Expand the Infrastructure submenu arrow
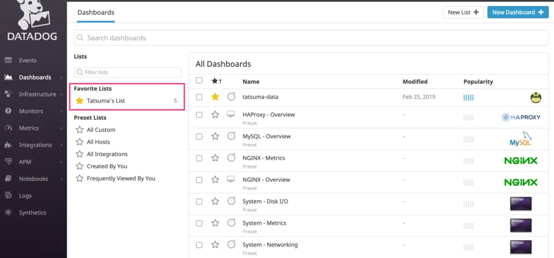The height and width of the screenshot is (258, 554). [x=62, y=94]
